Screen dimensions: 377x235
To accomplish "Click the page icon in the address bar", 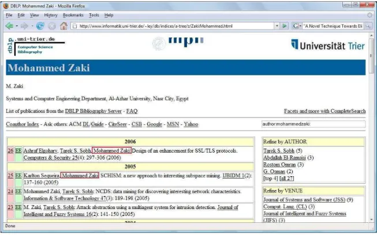I will 75,26.
